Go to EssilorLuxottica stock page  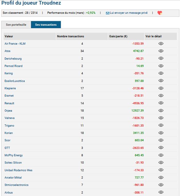(14, 81)
